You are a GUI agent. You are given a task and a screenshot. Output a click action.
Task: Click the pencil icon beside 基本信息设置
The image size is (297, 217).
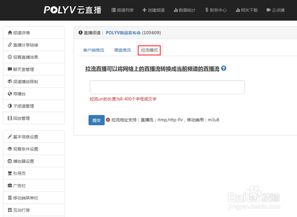(x=10, y=137)
